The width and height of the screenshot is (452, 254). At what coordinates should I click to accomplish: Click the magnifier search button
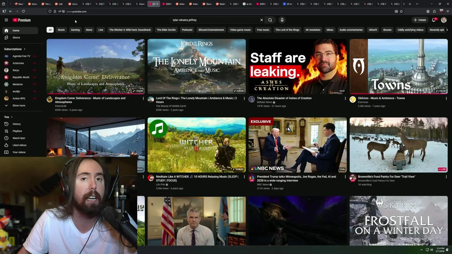(x=270, y=20)
